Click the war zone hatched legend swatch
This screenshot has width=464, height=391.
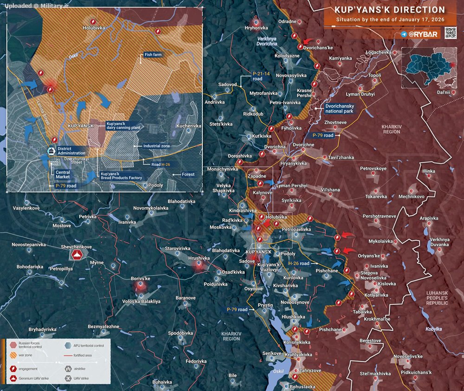pyautogui.click(x=13, y=355)
